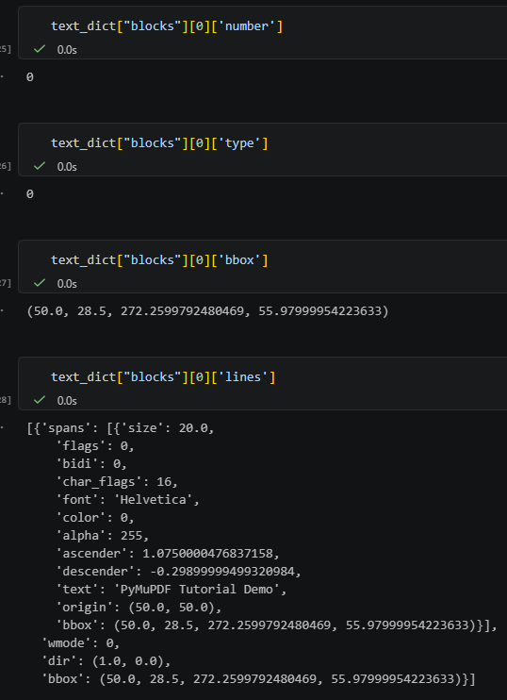Image resolution: width=507 pixels, height=700 pixels.
Task: Focus the code cell containing ['lines']
Action: (263, 383)
